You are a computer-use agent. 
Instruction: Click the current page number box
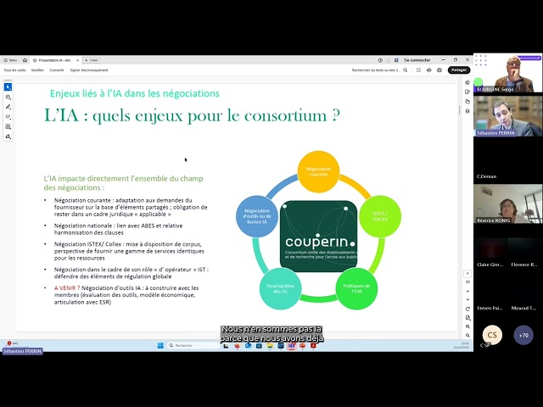[x=467, y=273]
